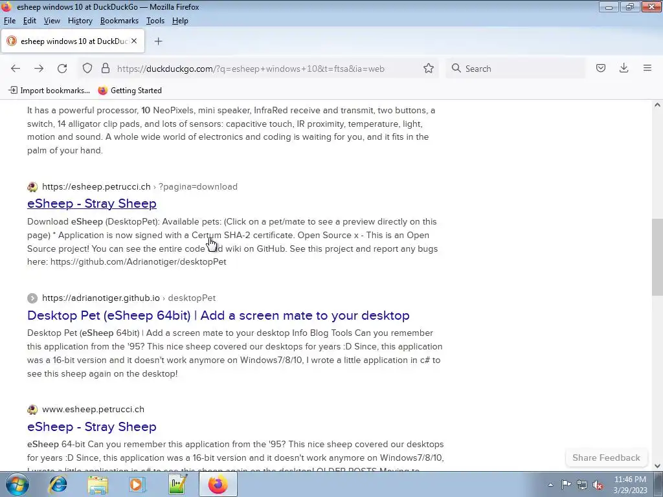Show hidden system tray icons

pos(550,485)
